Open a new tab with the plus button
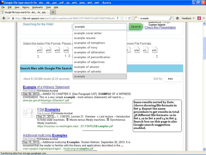 (x=53, y=12)
